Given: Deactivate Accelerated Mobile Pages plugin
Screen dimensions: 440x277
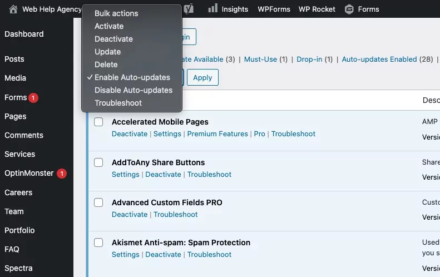Looking at the screenshot, I should click(130, 134).
